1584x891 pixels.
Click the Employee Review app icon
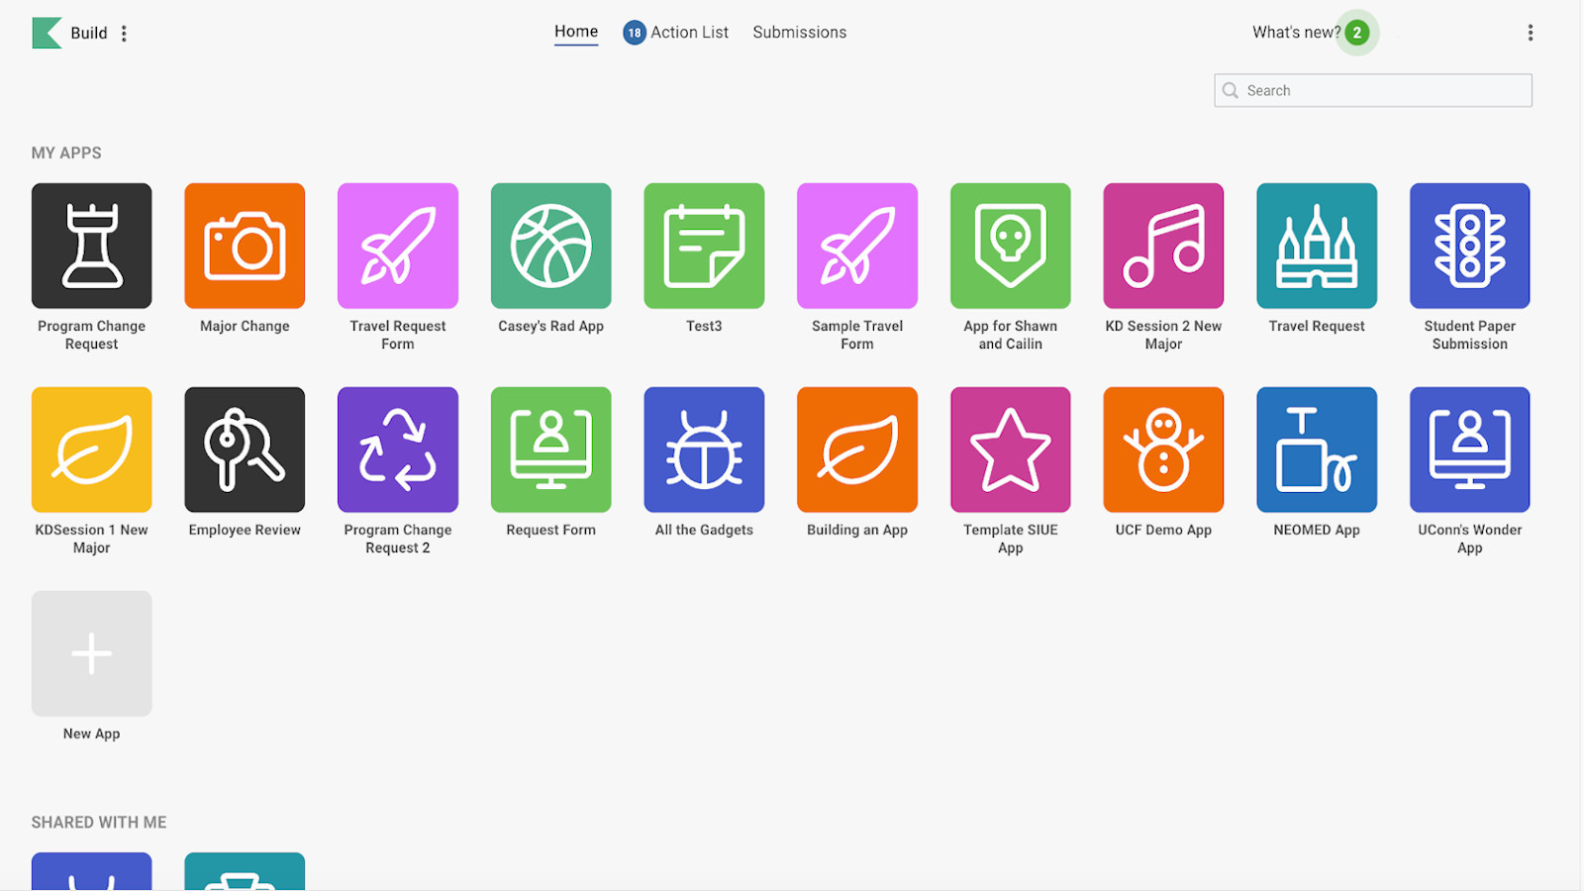(x=244, y=448)
